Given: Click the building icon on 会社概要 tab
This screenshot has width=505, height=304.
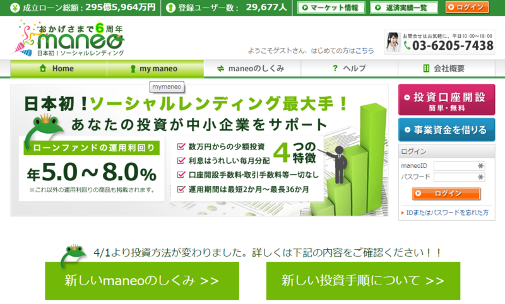Looking at the screenshot, I should pos(426,68).
